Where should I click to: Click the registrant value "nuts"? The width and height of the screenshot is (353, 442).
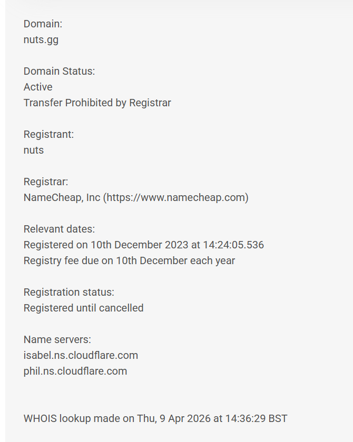[x=34, y=150]
